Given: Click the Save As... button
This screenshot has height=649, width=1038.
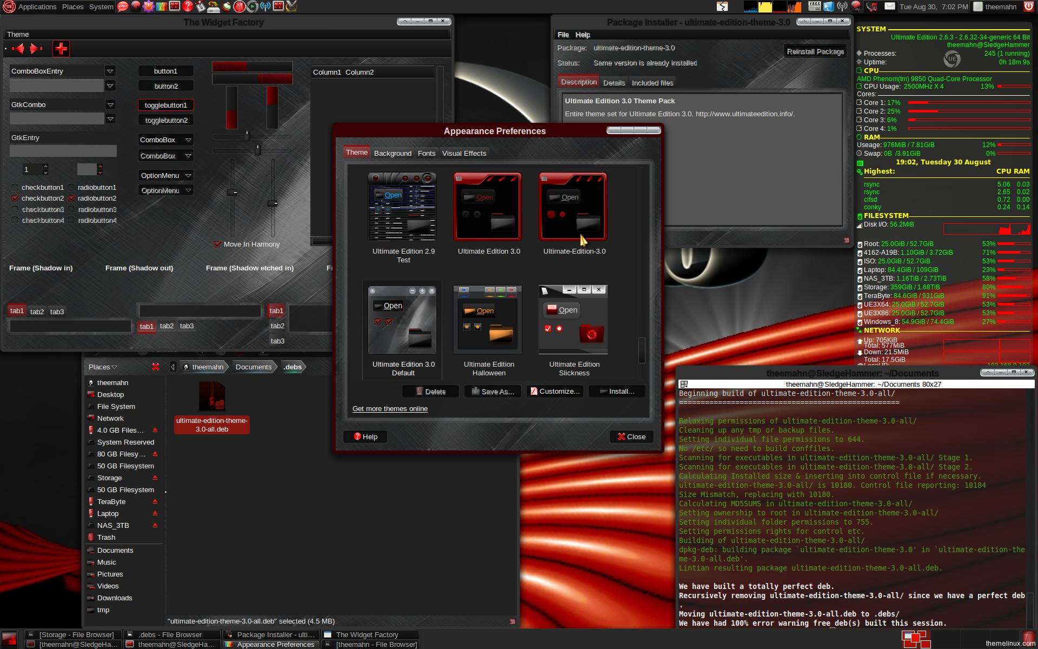Looking at the screenshot, I should [x=493, y=391].
